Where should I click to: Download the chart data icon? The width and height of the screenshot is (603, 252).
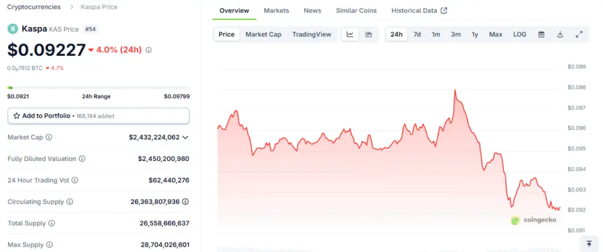point(561,34)
